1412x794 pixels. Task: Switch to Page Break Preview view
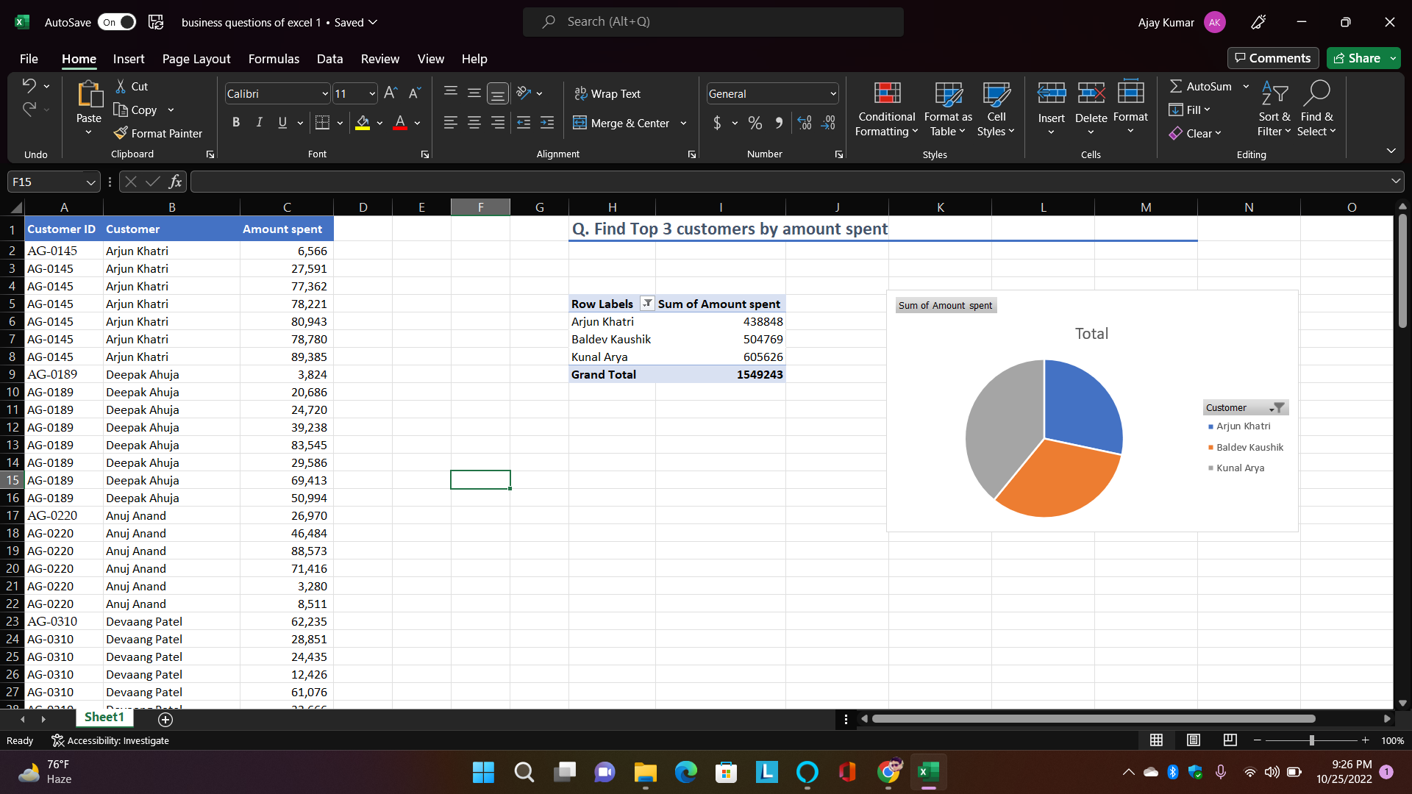[x=1230, y=740]
